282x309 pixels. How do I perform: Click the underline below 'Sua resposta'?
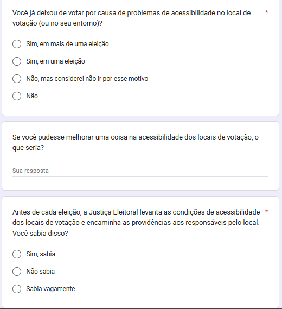pyautogui.click(x=140, y=177)
